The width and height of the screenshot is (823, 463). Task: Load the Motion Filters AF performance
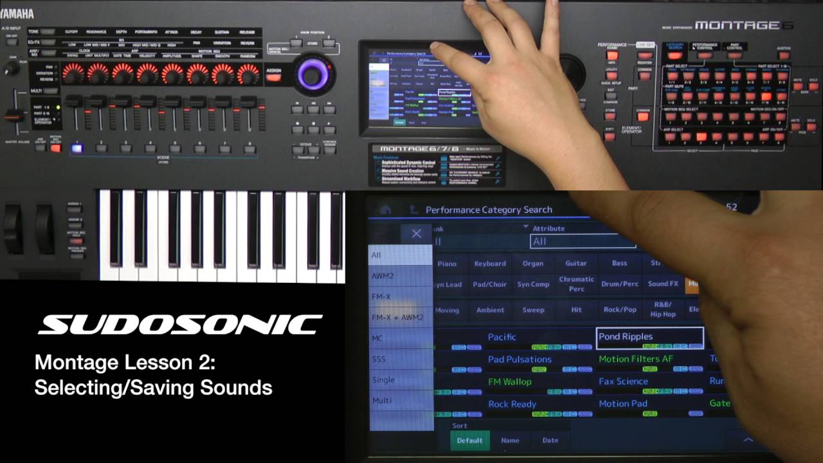(649, 362)
